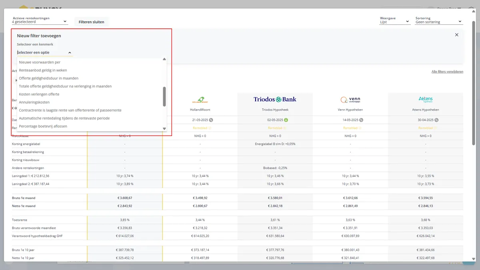The width and height of the screenshot is (480, 270).
Task: Click the Triodos Bank logo
Action: 275,99
